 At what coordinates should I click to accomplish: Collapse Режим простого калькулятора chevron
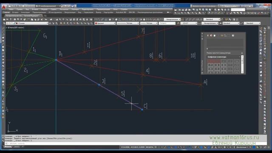pos(242,53)
